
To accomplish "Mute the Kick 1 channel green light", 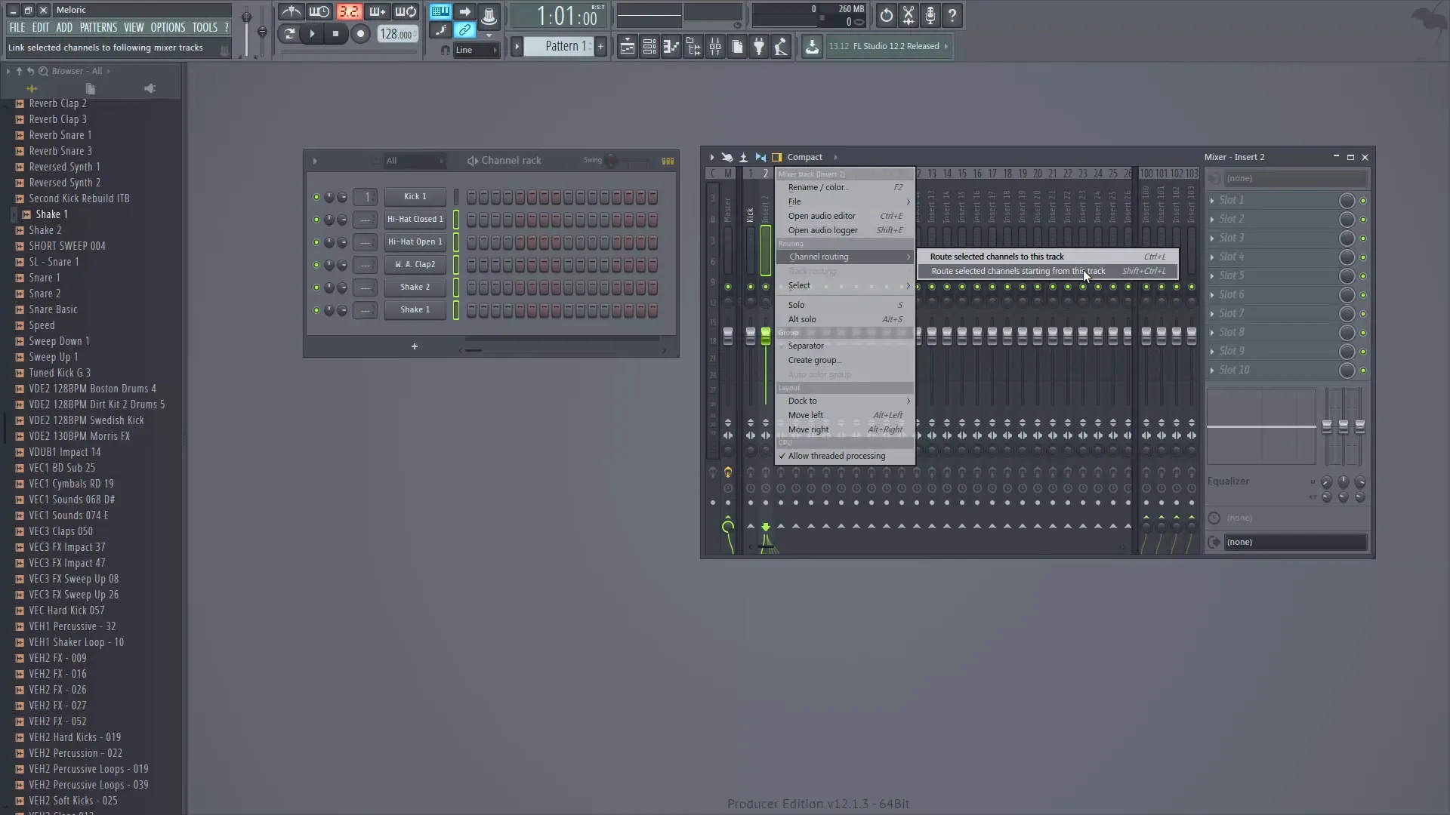I will tap(316, 197).
